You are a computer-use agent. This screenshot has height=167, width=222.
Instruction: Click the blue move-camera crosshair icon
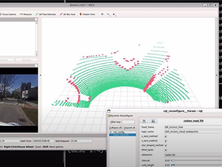(102, 14)
